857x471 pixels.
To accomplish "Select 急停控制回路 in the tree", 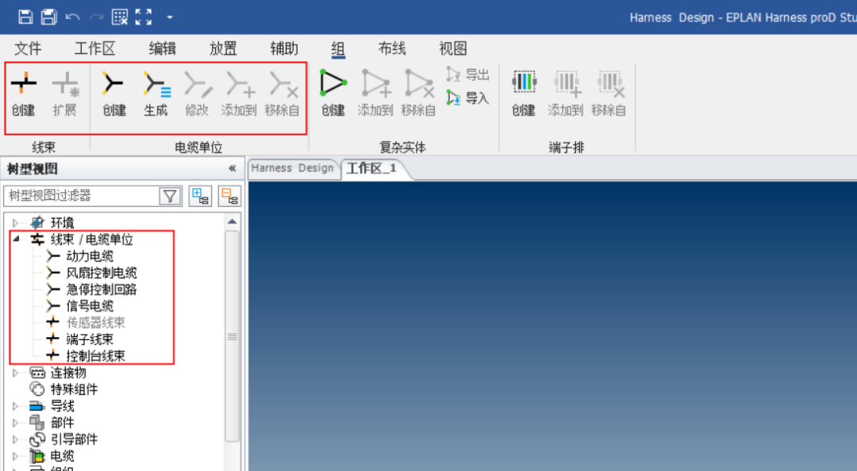I will coord(102,289).
